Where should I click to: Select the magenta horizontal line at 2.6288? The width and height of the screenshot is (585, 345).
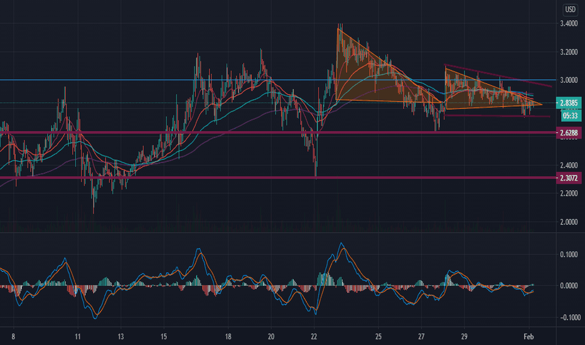278,133
